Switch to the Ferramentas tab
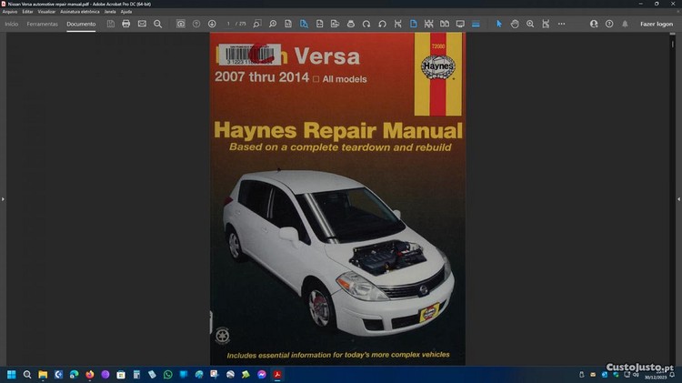 [x=42, y=24]
